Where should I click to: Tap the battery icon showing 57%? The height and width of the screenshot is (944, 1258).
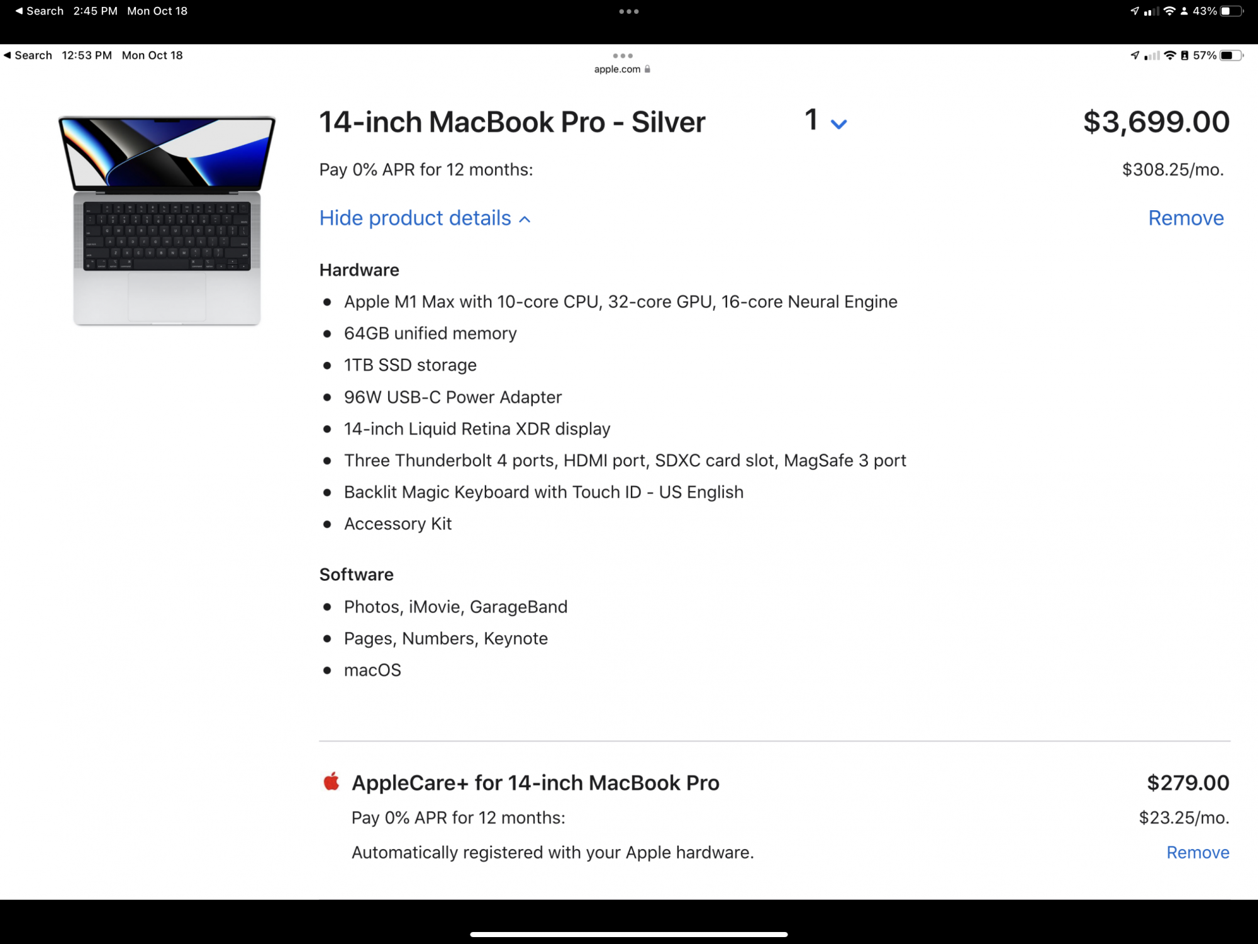point(1231,55)
